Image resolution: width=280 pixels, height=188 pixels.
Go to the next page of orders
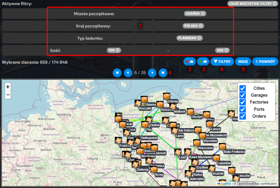click(152, 73)
